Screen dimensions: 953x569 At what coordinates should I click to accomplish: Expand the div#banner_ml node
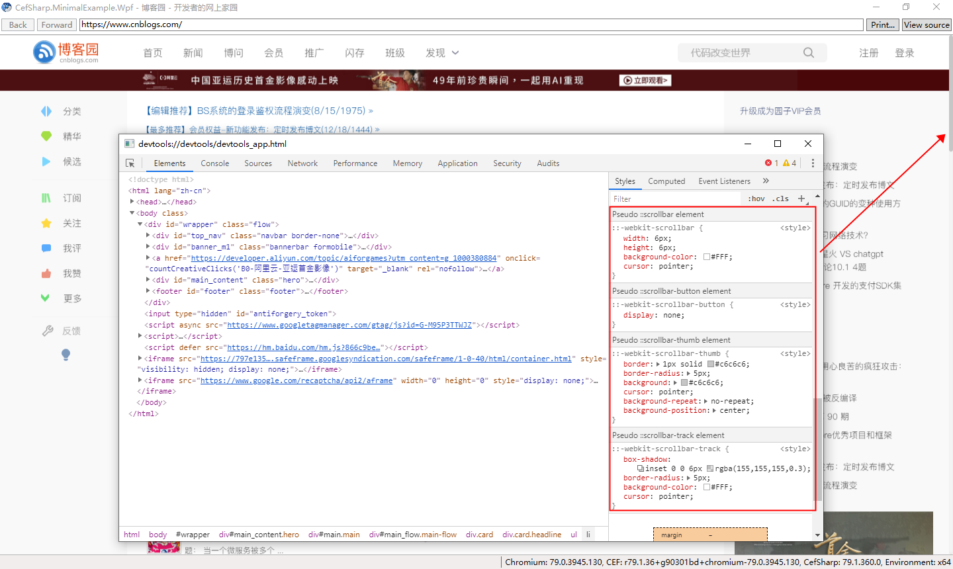pos(148,247)
